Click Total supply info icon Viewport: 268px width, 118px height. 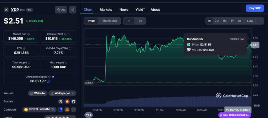29,63
